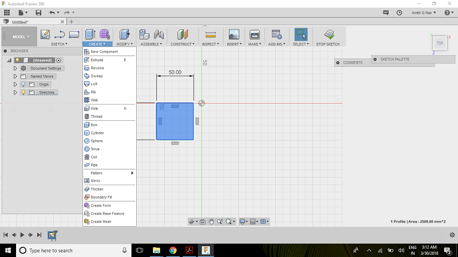Toggle visibility bulb of Unsaved component

tap(18, 60)
